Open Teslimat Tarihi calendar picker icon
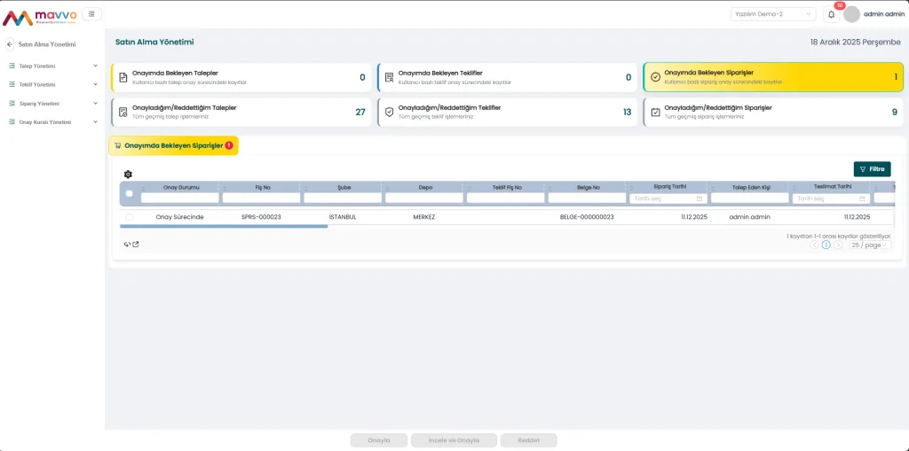The image size is (909, 451). pos(862,198)
